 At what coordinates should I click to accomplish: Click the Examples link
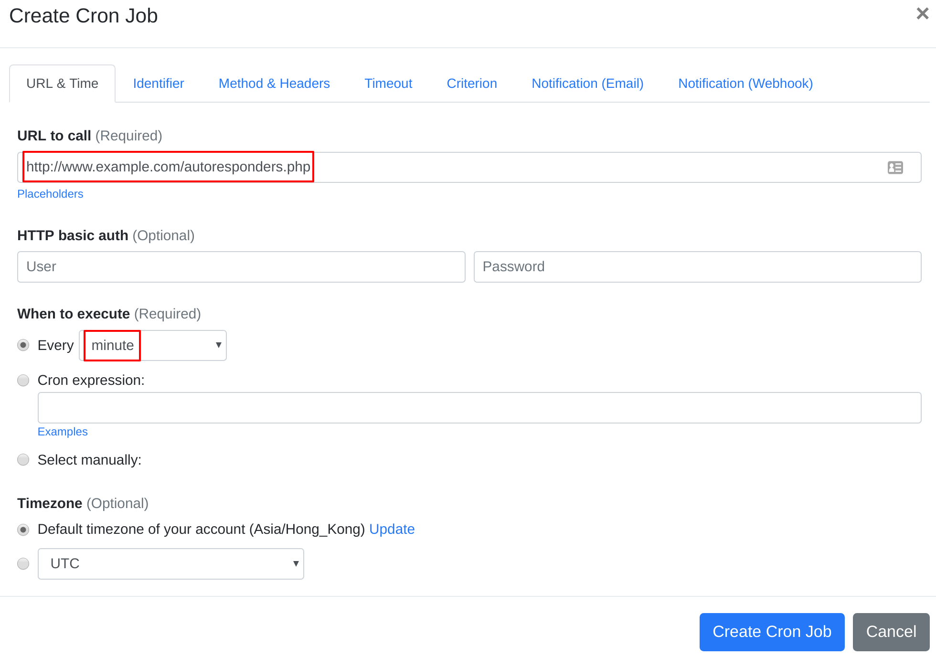click(63, 432)
